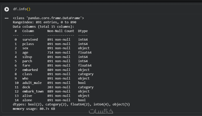Click the memory usage 80.7+ KB line
The width and height of the screenshot is (202, 116).
click(34, 109)
